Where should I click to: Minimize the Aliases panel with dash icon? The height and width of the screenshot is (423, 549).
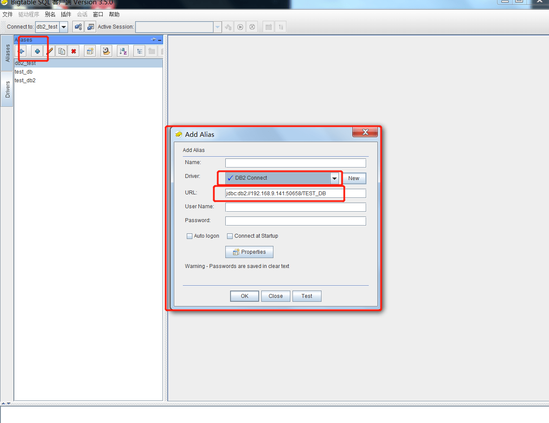(x=159, y=40)
